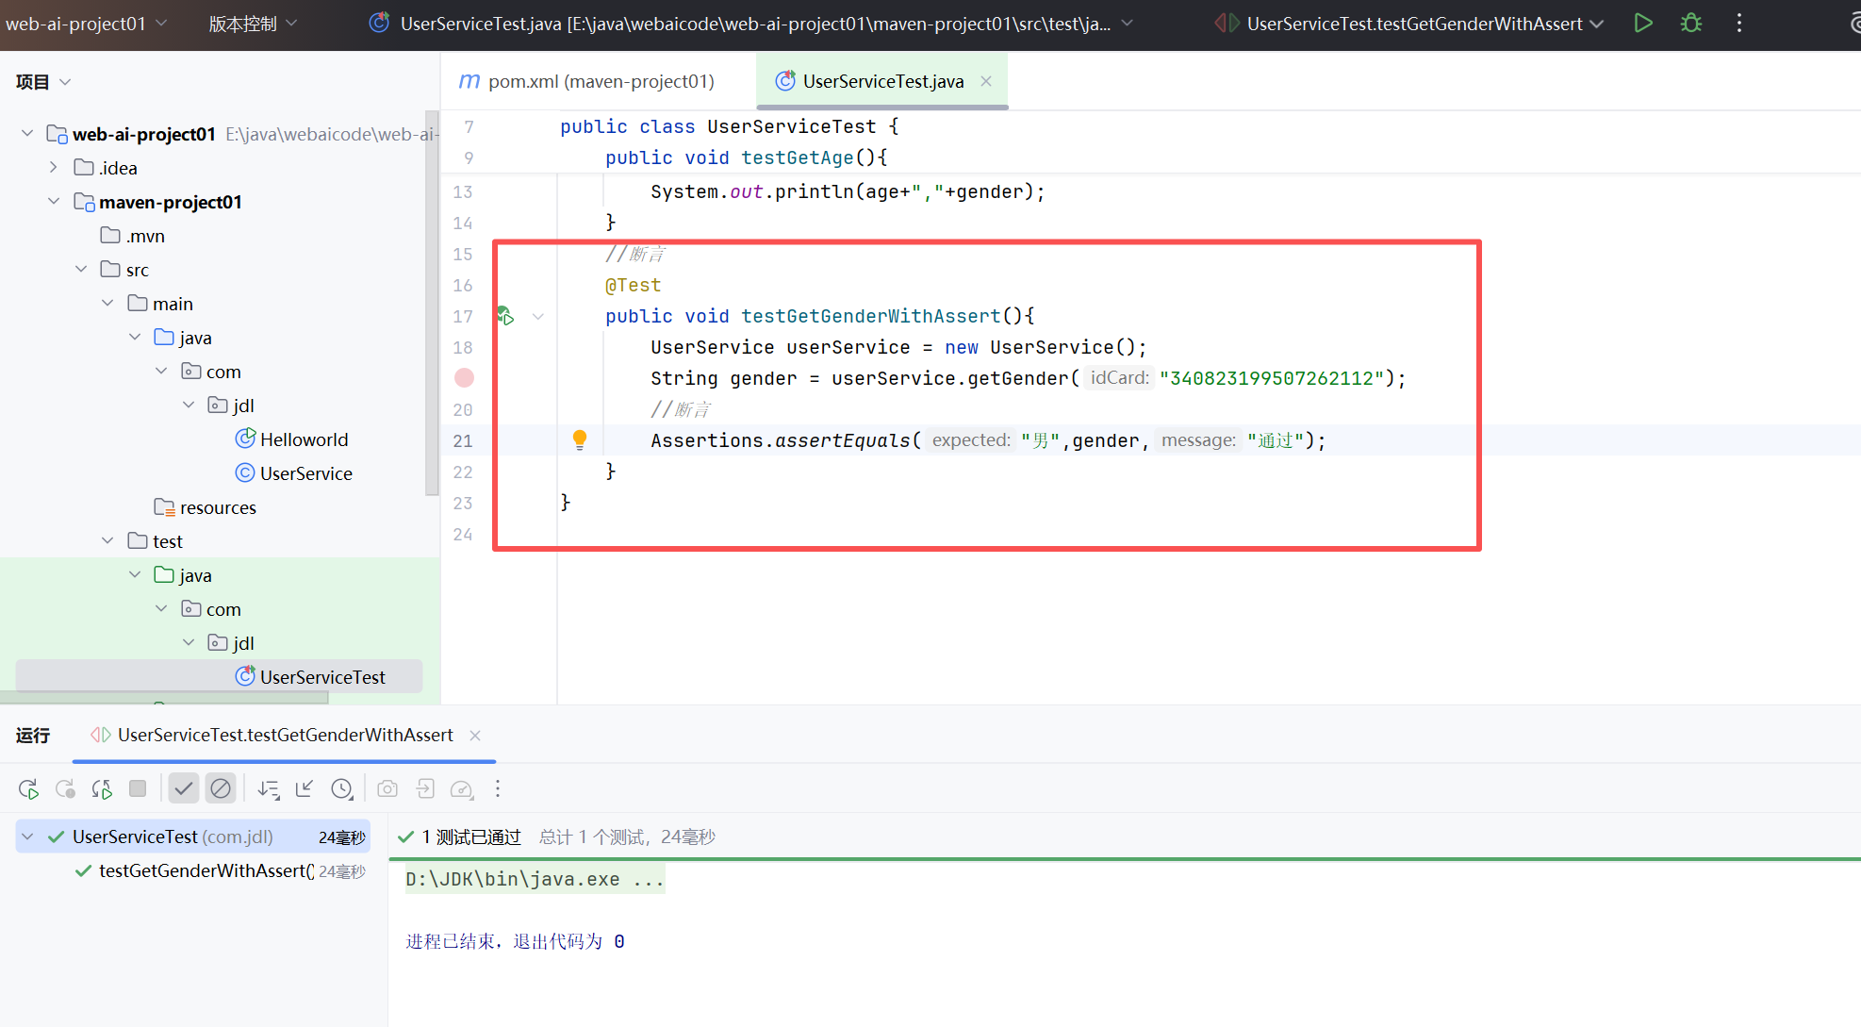Open the run configuration dropdown
Screen dimensions: 1861x1027
coord(1413,24)
